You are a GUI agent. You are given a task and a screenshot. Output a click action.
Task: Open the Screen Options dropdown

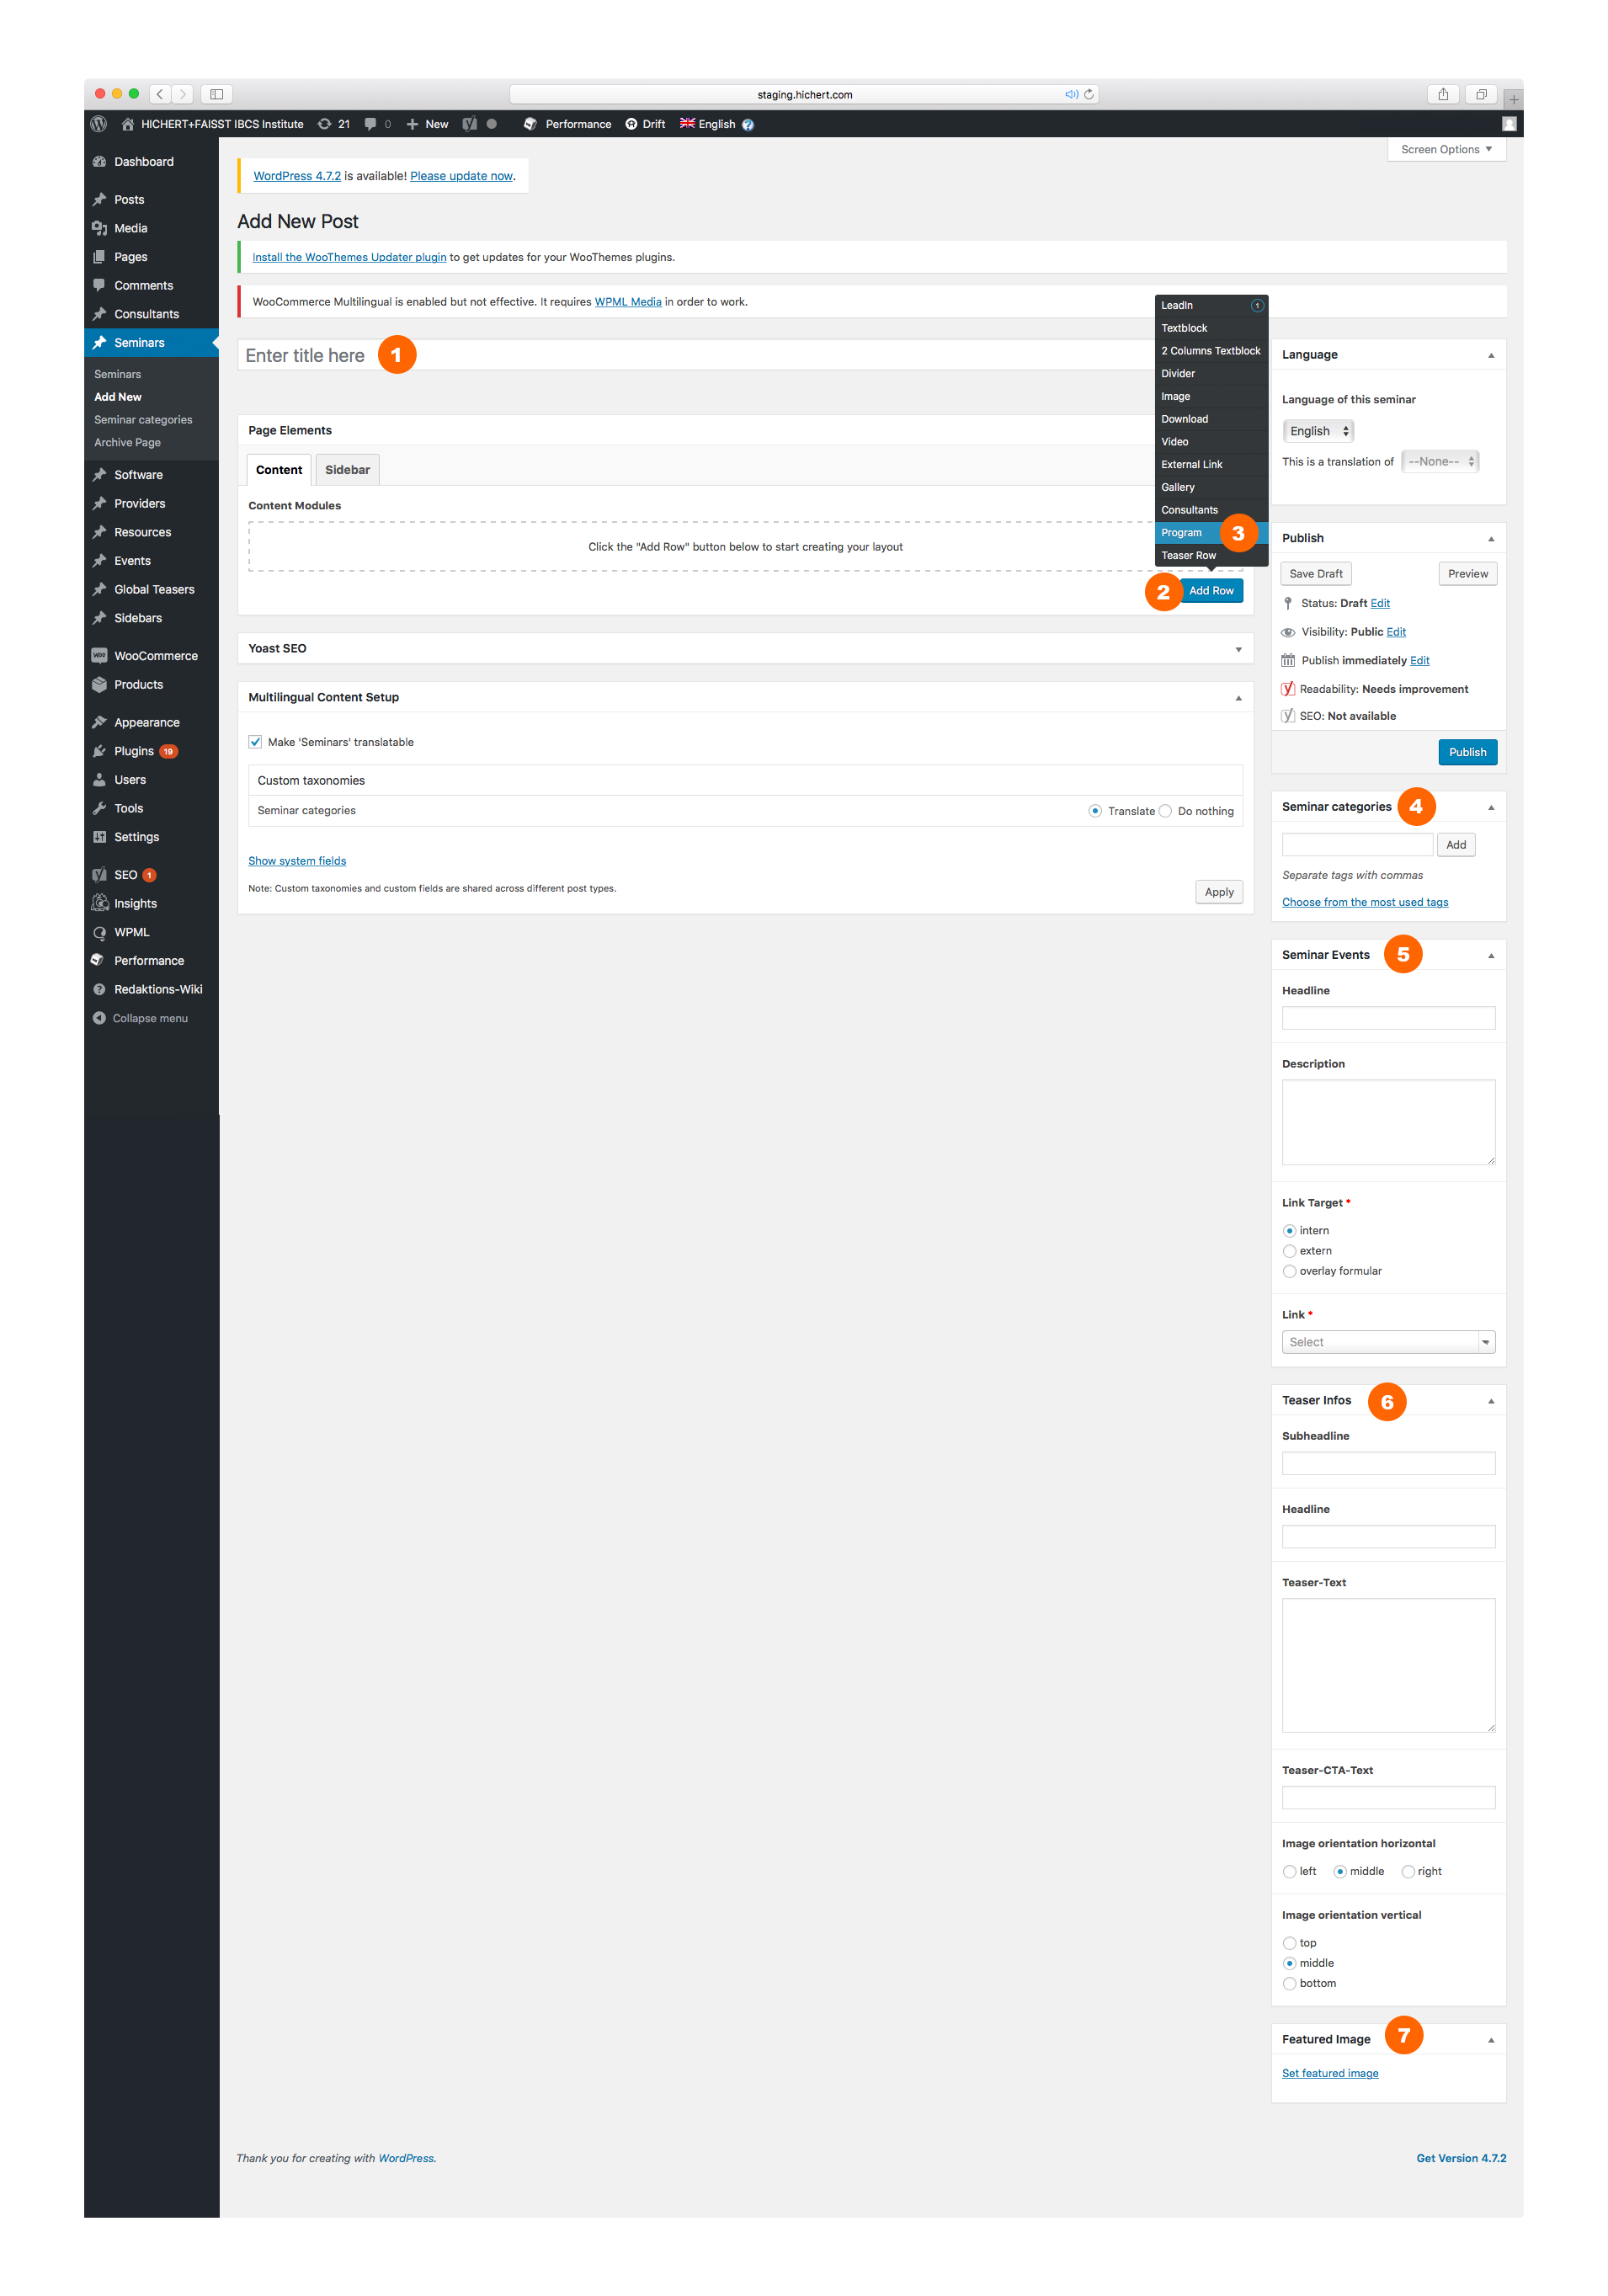pyautogui.click(x=1445, y=150)
